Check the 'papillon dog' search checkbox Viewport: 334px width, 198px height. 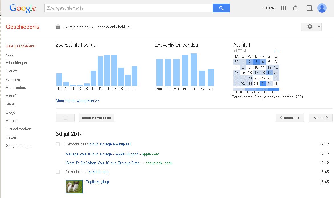pos(58,172)
